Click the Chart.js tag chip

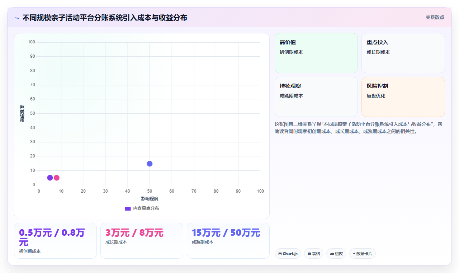tap(288, 254)
